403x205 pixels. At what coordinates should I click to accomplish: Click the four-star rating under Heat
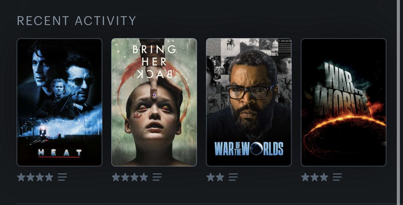[x=35, y=177]
